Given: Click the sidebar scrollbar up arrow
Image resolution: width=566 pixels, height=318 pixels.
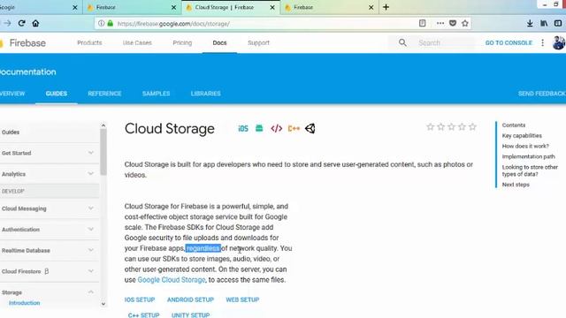Looking at the screenshot, I should (103, 125).
